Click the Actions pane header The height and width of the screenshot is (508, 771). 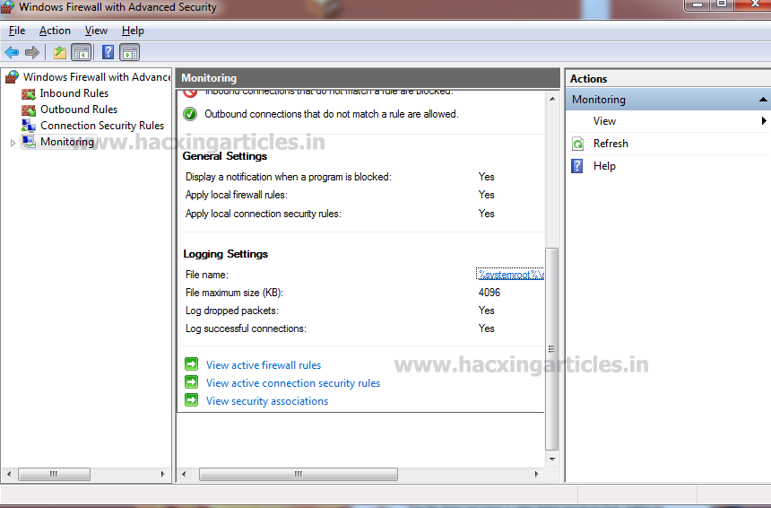click(668, 79)
